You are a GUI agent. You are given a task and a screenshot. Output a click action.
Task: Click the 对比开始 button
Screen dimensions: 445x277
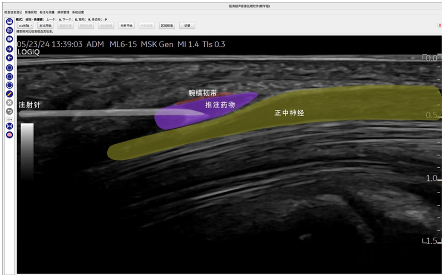[46, 26]
